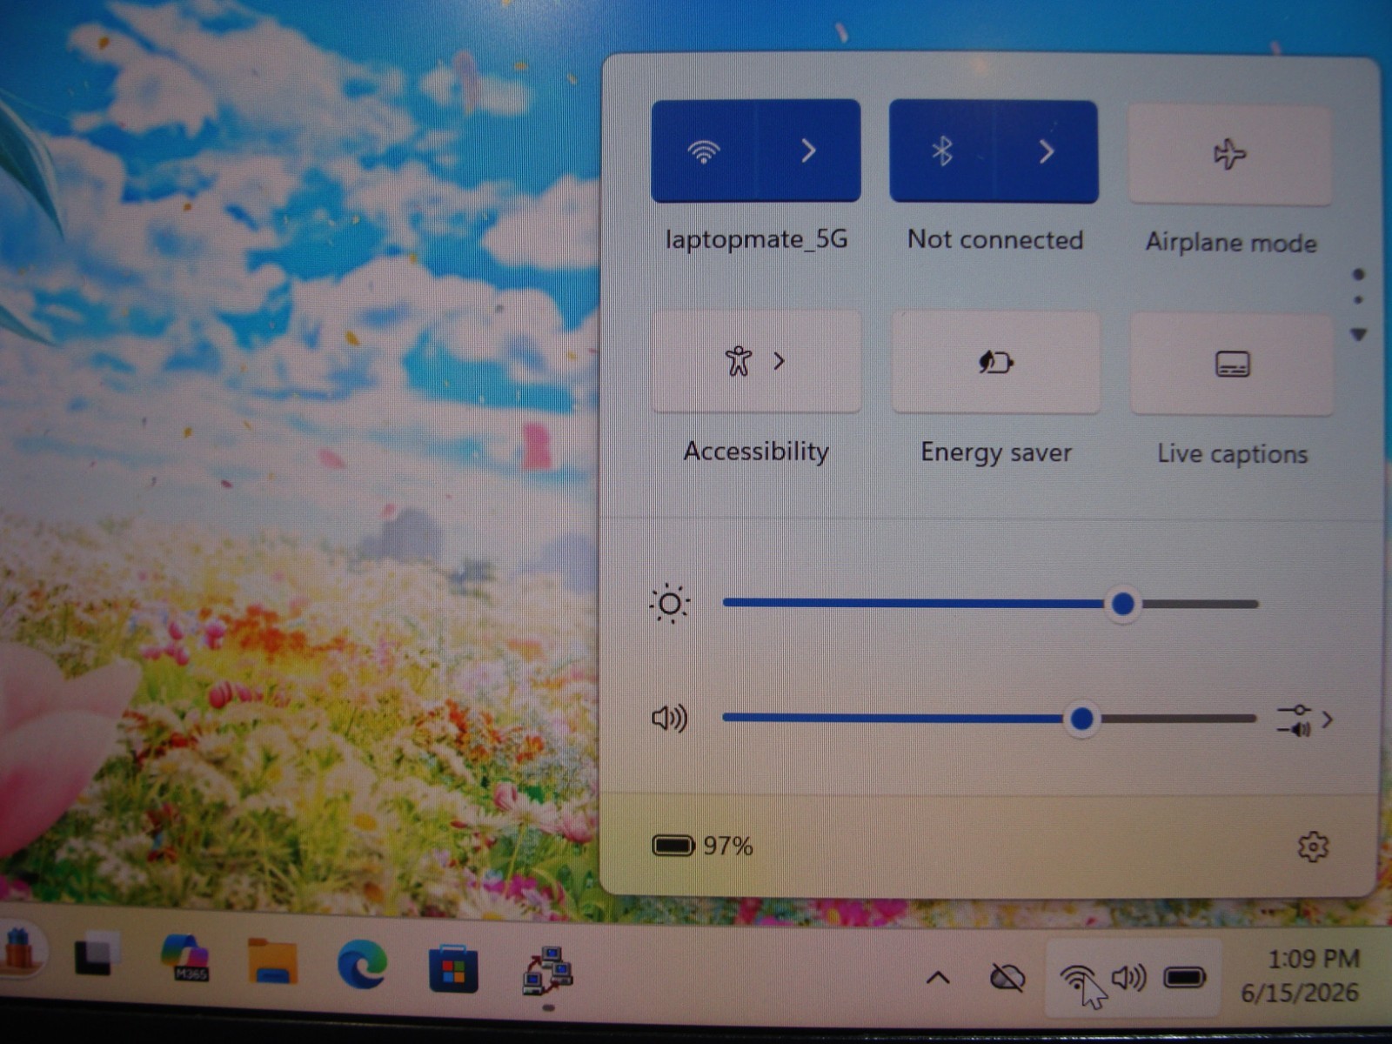Click the sound output mixer icon
The image size is (1392, 1044).
pyautogui.click(x=1294, y=720)
